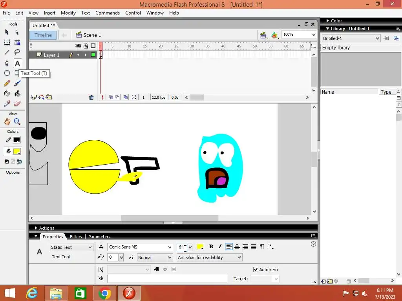Click the Insert Layer Folder icon
Screen dimensions: 402x301
click(49, 97)
